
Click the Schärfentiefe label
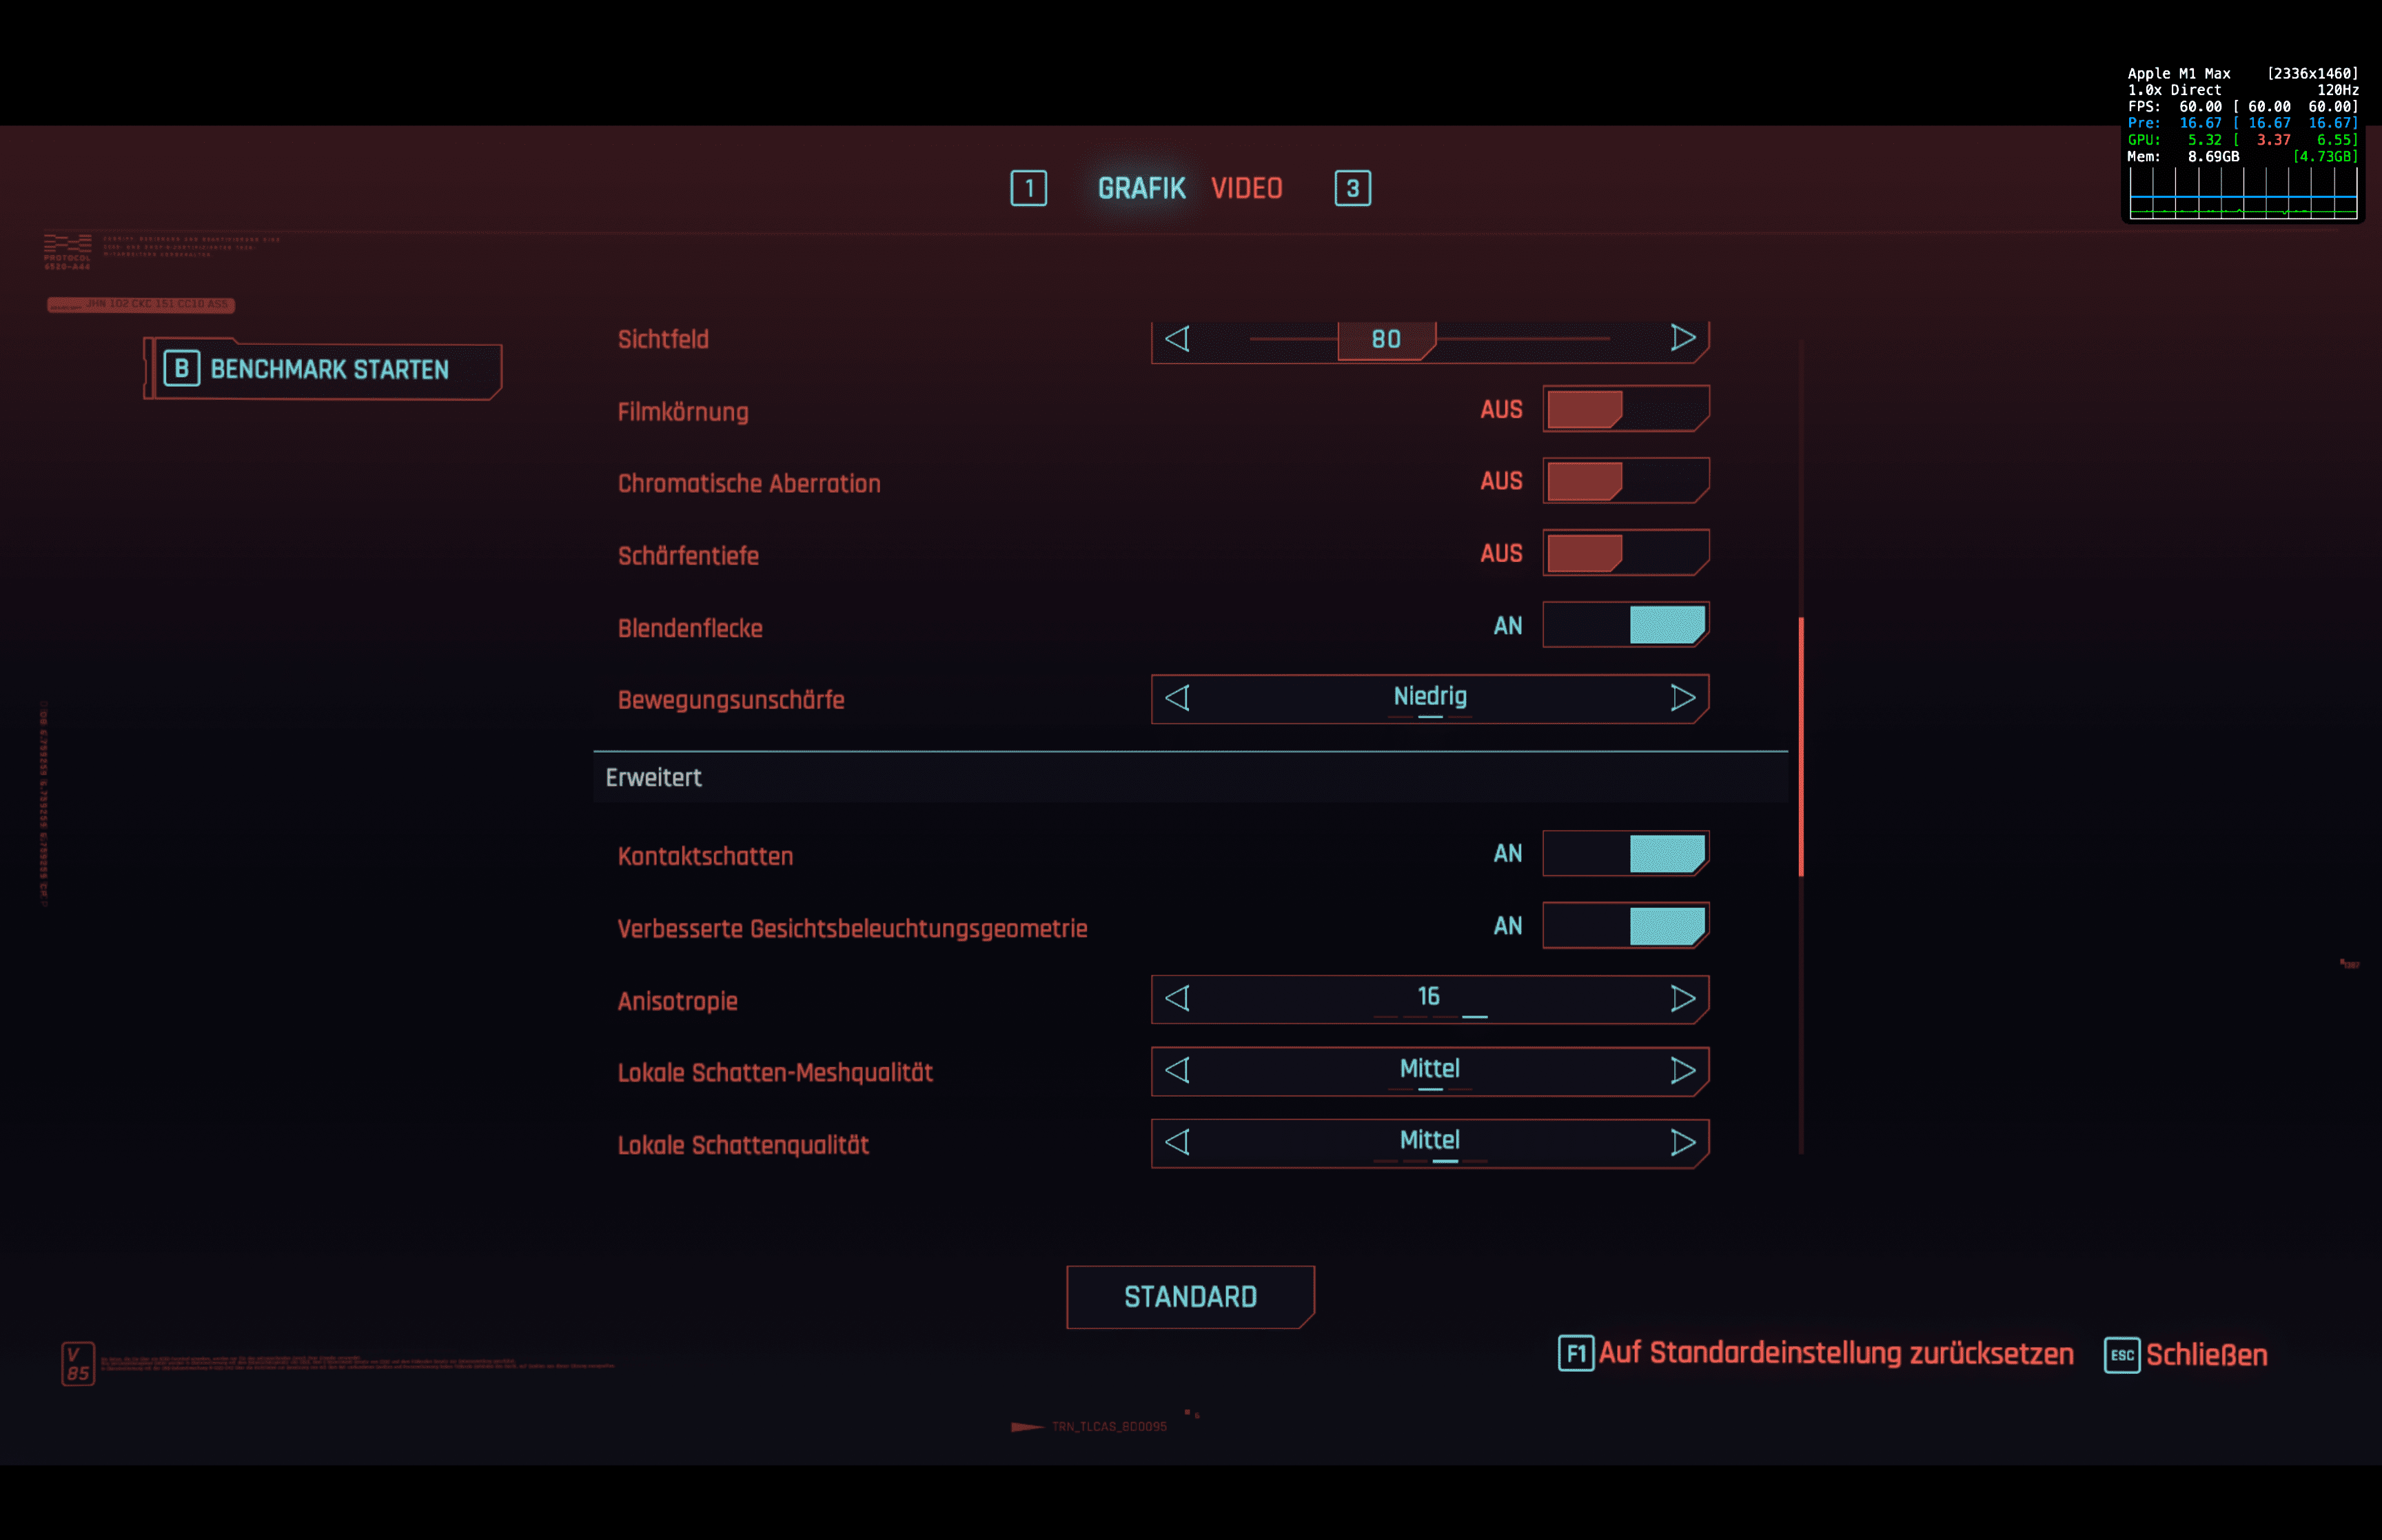pos(688,556)
